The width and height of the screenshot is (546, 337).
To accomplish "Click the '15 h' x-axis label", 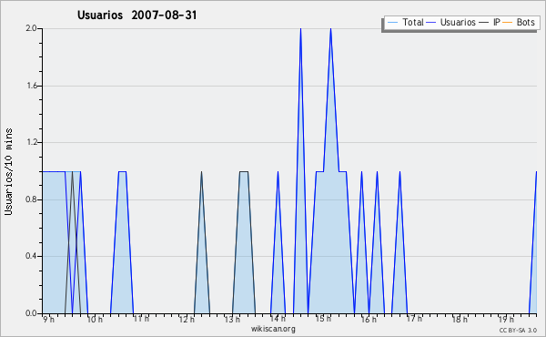I will pyautogui.click(x=323, y=319).
